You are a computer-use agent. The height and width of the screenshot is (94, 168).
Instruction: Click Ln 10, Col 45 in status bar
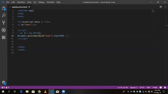pyautogui.click(x=123, y=87)
